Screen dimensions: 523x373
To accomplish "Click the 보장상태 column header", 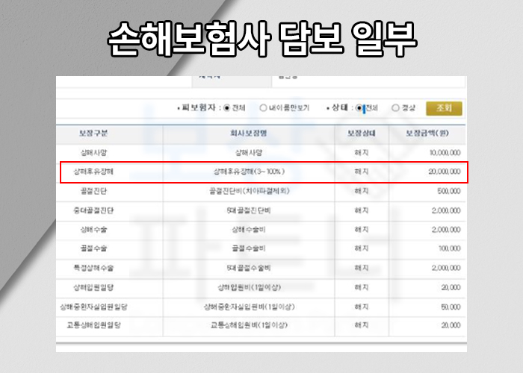I will pyautogui.click(x=361, y=134).
